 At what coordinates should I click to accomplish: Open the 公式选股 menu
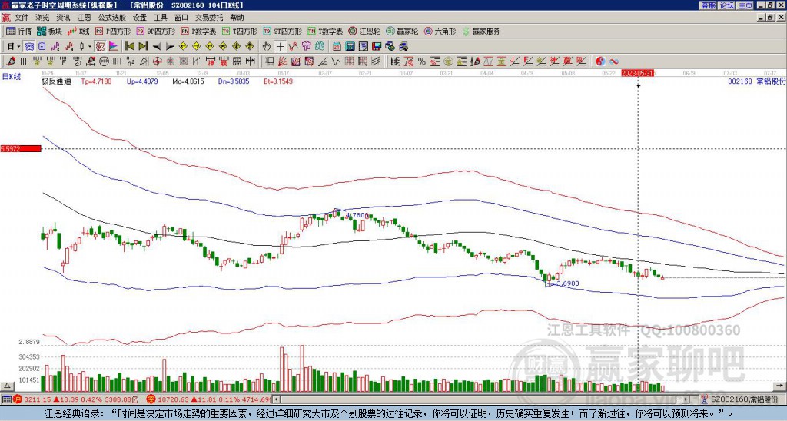pyautogui.click(x=112, y=18)
